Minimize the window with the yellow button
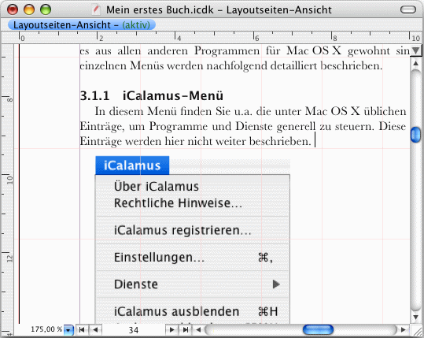Image resolution: width=424 pixels, height=338 pixels. click(29, 9)
